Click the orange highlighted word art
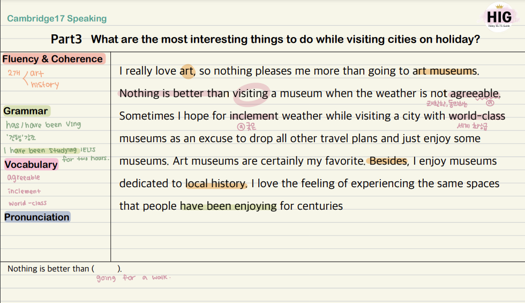Viewport: 525px width, 303px height. [187, 71]
